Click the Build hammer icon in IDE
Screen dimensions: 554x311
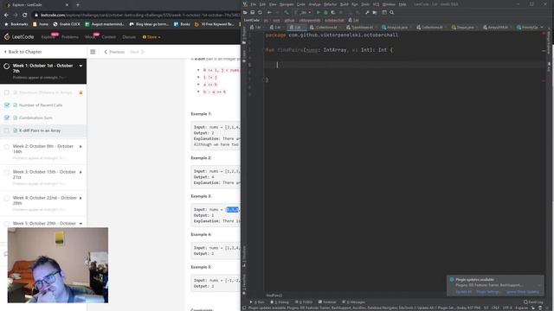(x=287, y=12)
